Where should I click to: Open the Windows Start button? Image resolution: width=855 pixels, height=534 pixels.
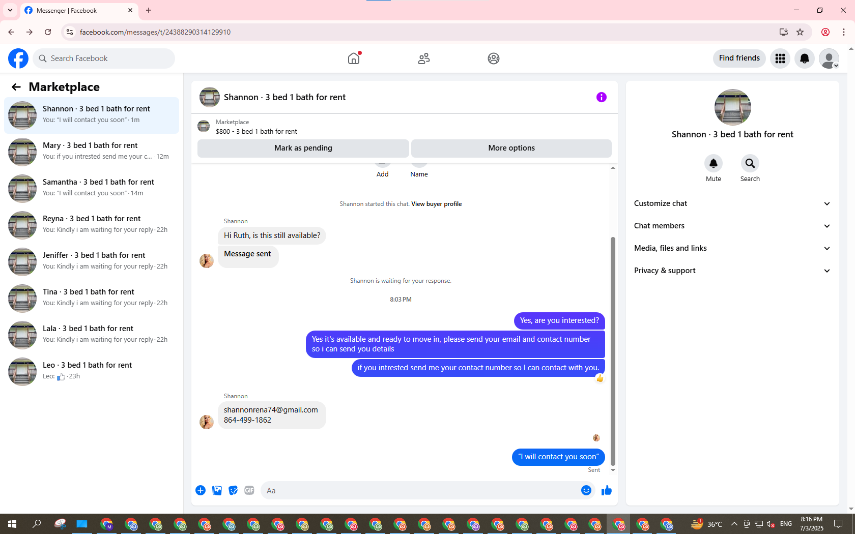point(12,524)
